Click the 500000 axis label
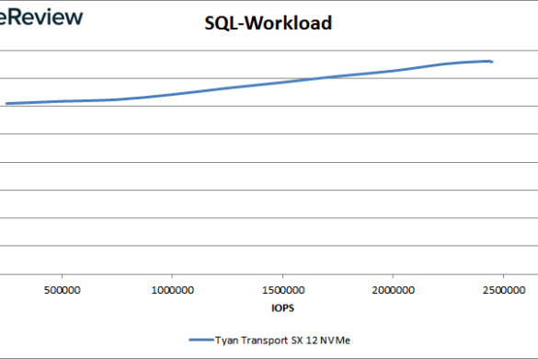 [x=63, y=290]
